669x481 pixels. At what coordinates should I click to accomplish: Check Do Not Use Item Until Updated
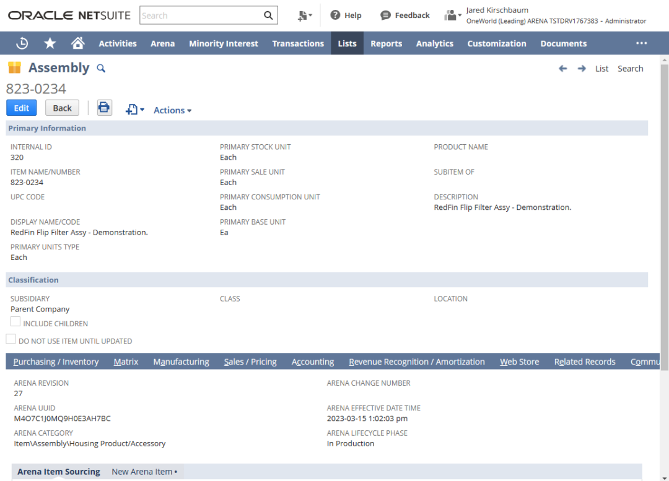coord(11,339)
